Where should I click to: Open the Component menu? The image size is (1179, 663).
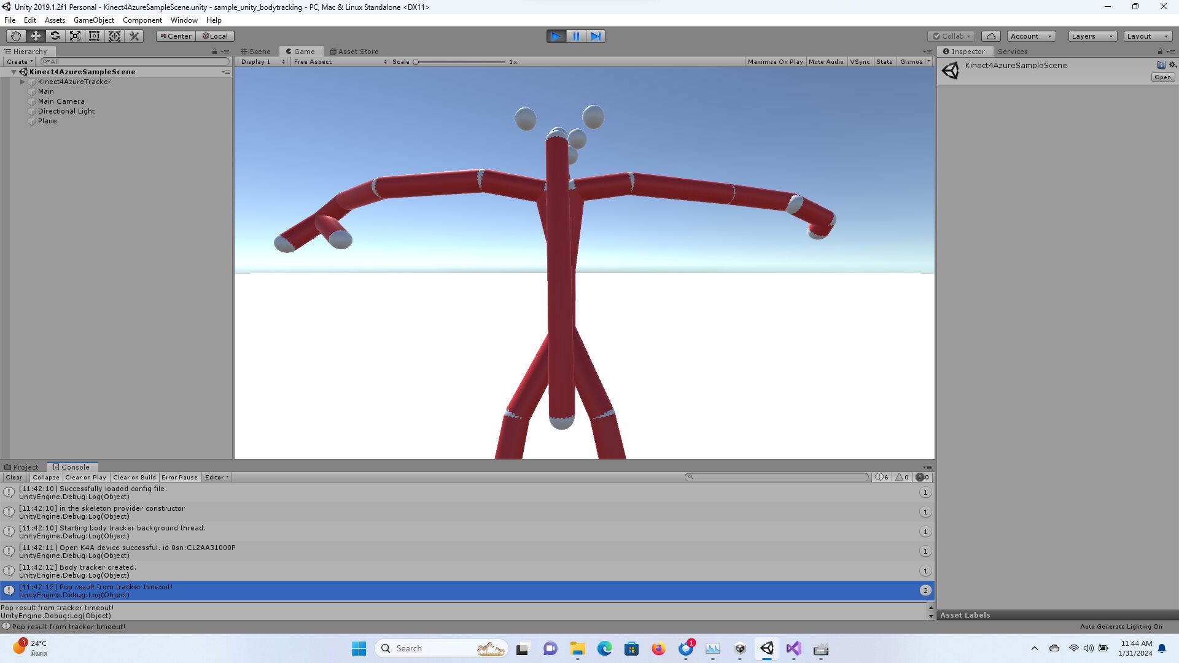coord(142,20)
